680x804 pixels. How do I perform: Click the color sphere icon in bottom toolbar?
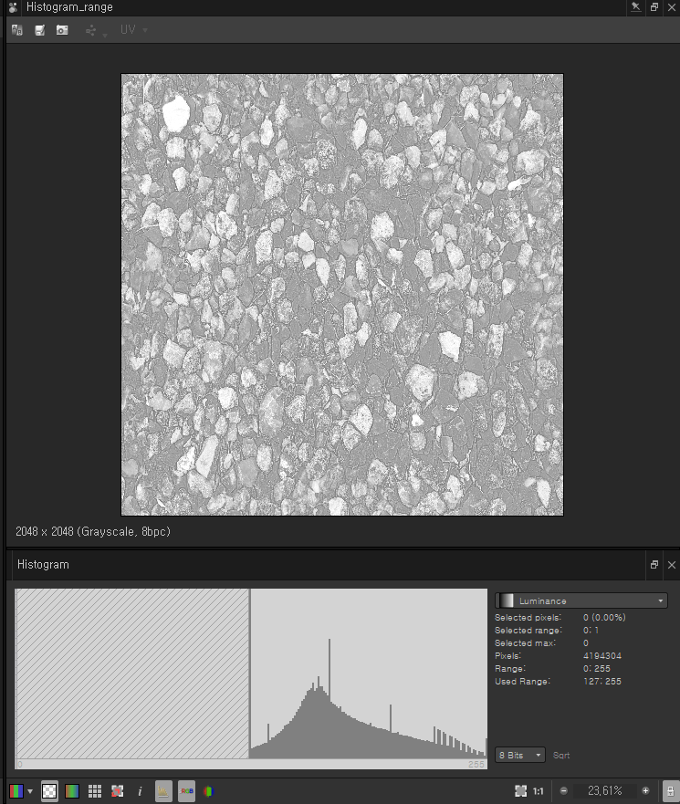click(x=208, y=791)
